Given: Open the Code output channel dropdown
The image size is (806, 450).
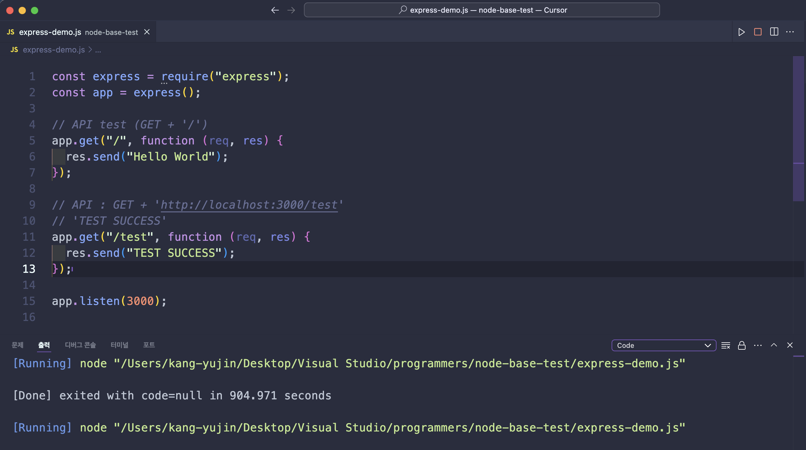Looking at the screenshot, I should pyautogui.click(x=663, y=345).
